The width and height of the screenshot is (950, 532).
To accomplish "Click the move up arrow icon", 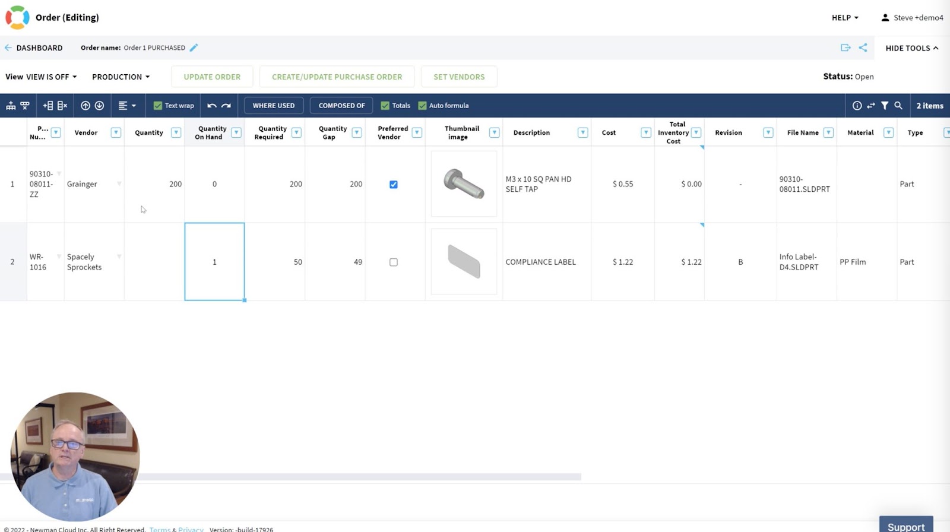I will [x=85, y=106].
